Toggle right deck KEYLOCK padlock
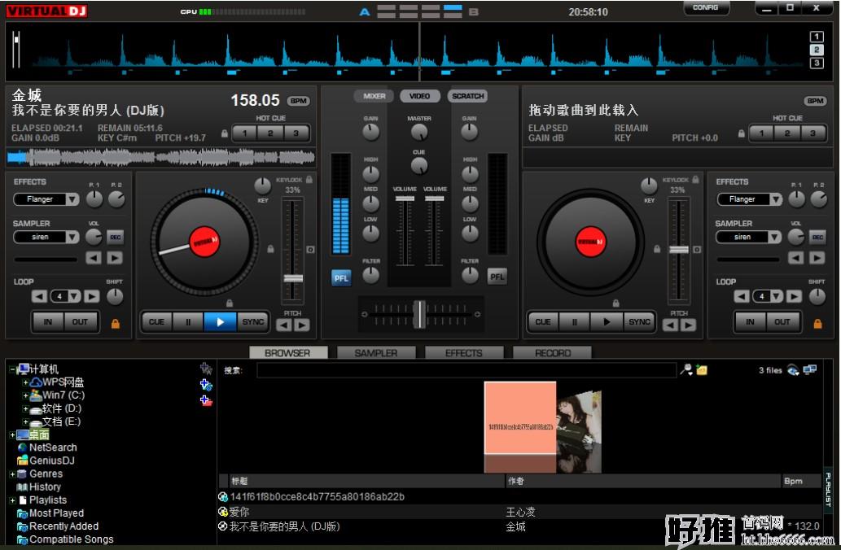 click(x=695, y=180)
